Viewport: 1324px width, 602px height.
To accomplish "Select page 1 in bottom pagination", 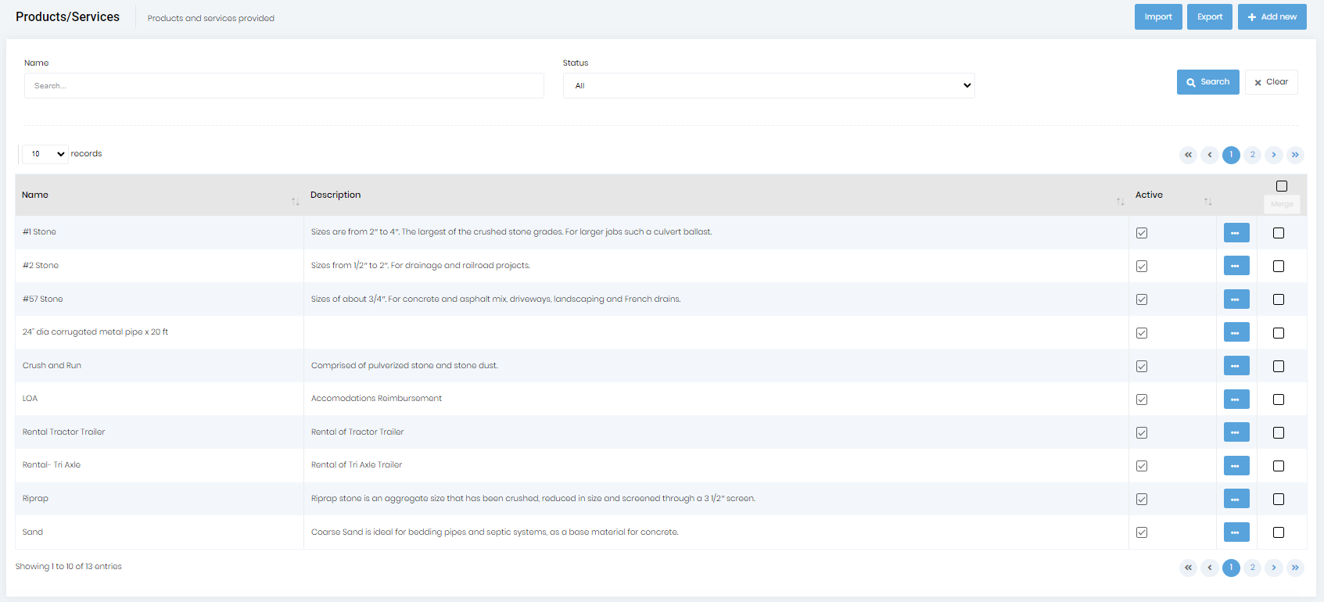I will [1231, 568].
